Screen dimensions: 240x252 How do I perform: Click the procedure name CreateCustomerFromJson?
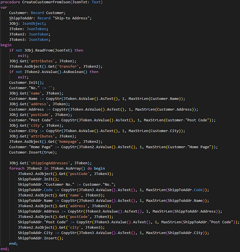(46, 2)
